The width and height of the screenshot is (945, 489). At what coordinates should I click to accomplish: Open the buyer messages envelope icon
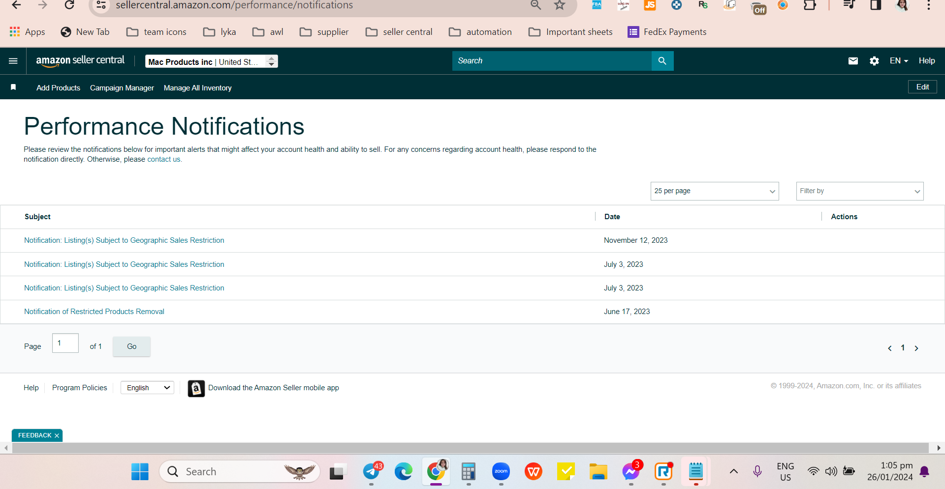coord(853,61)
